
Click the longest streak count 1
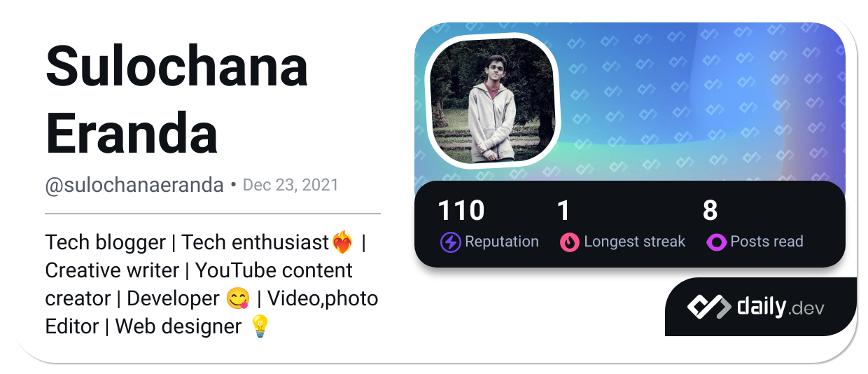point(563,211)
